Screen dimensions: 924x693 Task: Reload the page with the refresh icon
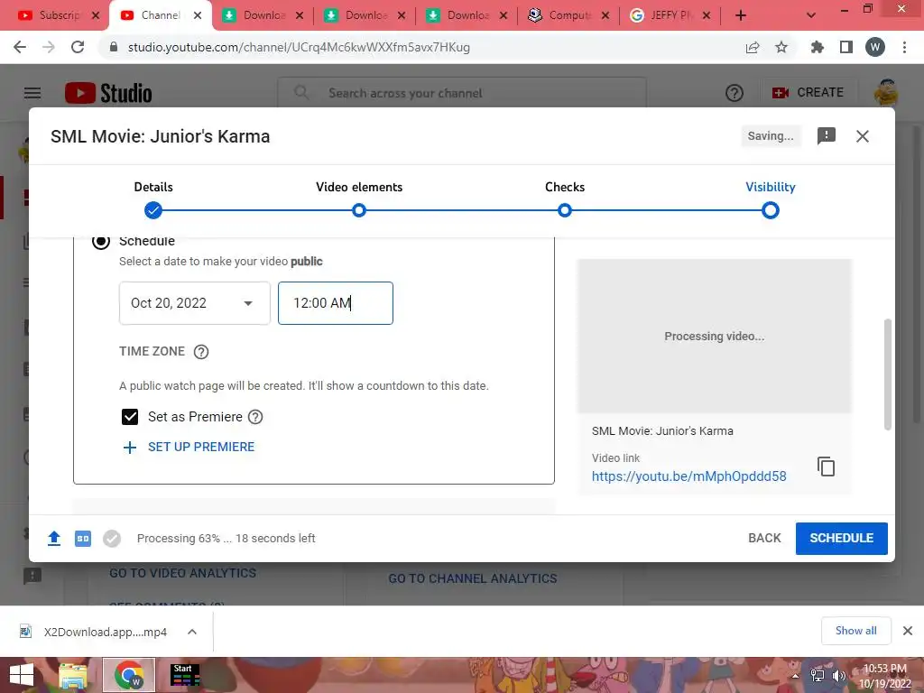78,47
